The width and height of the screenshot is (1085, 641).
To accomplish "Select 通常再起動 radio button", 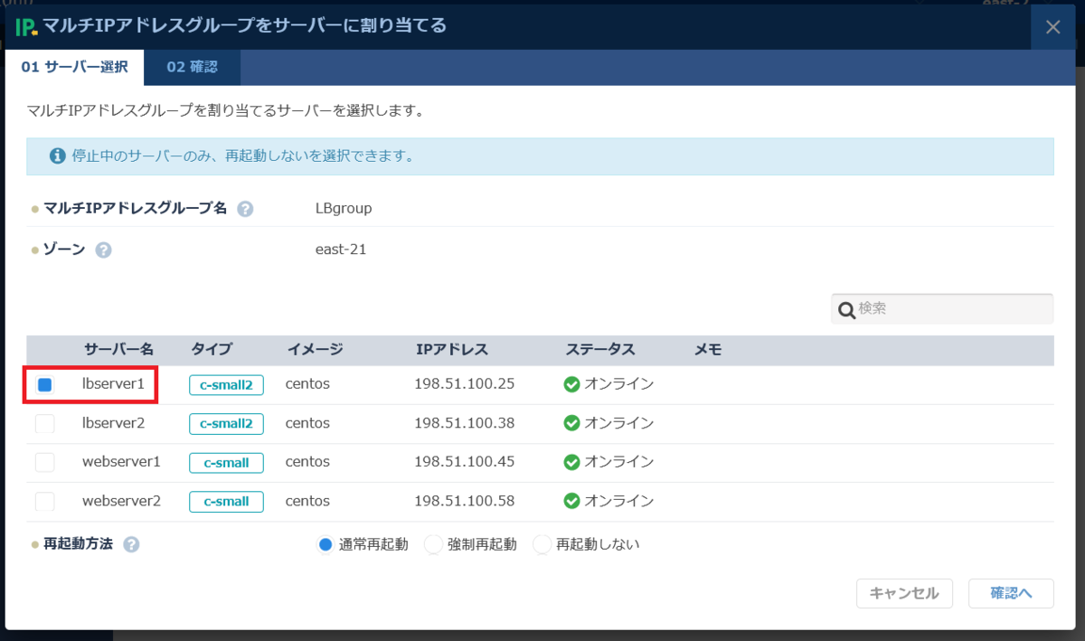I will click(325, 544).
